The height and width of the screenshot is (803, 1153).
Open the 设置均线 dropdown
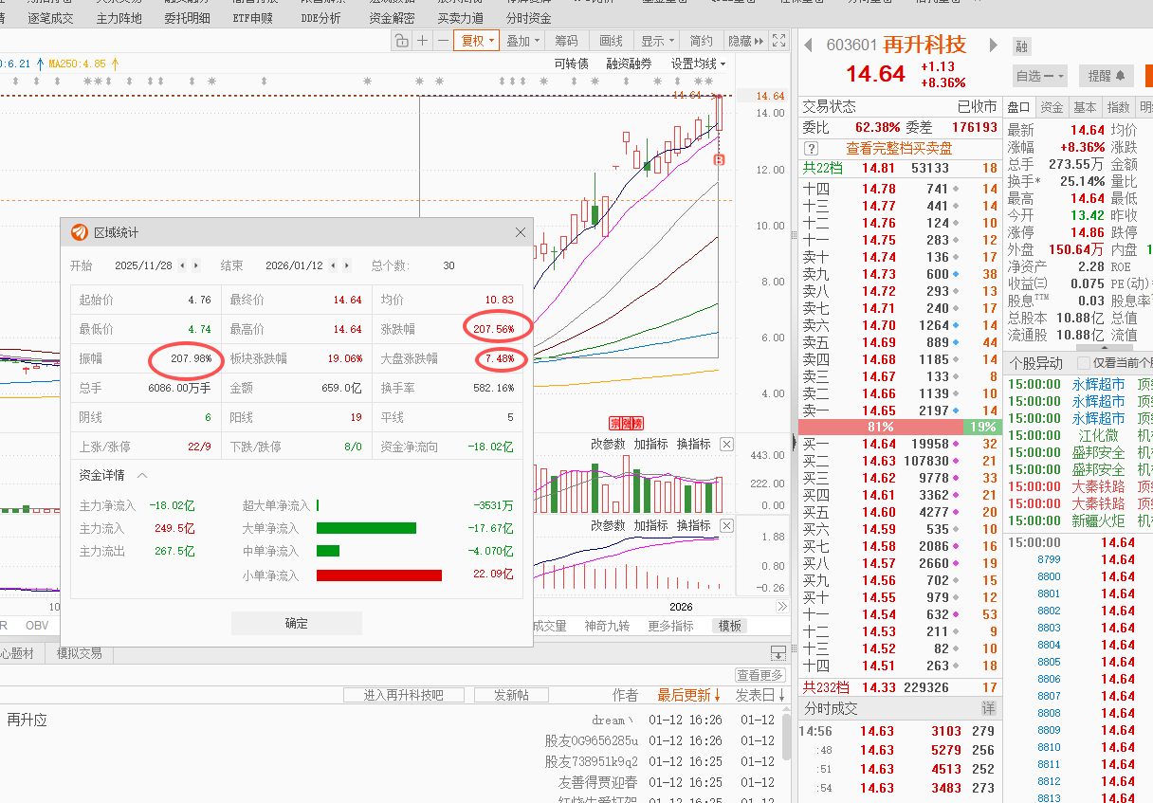[698, 64]
